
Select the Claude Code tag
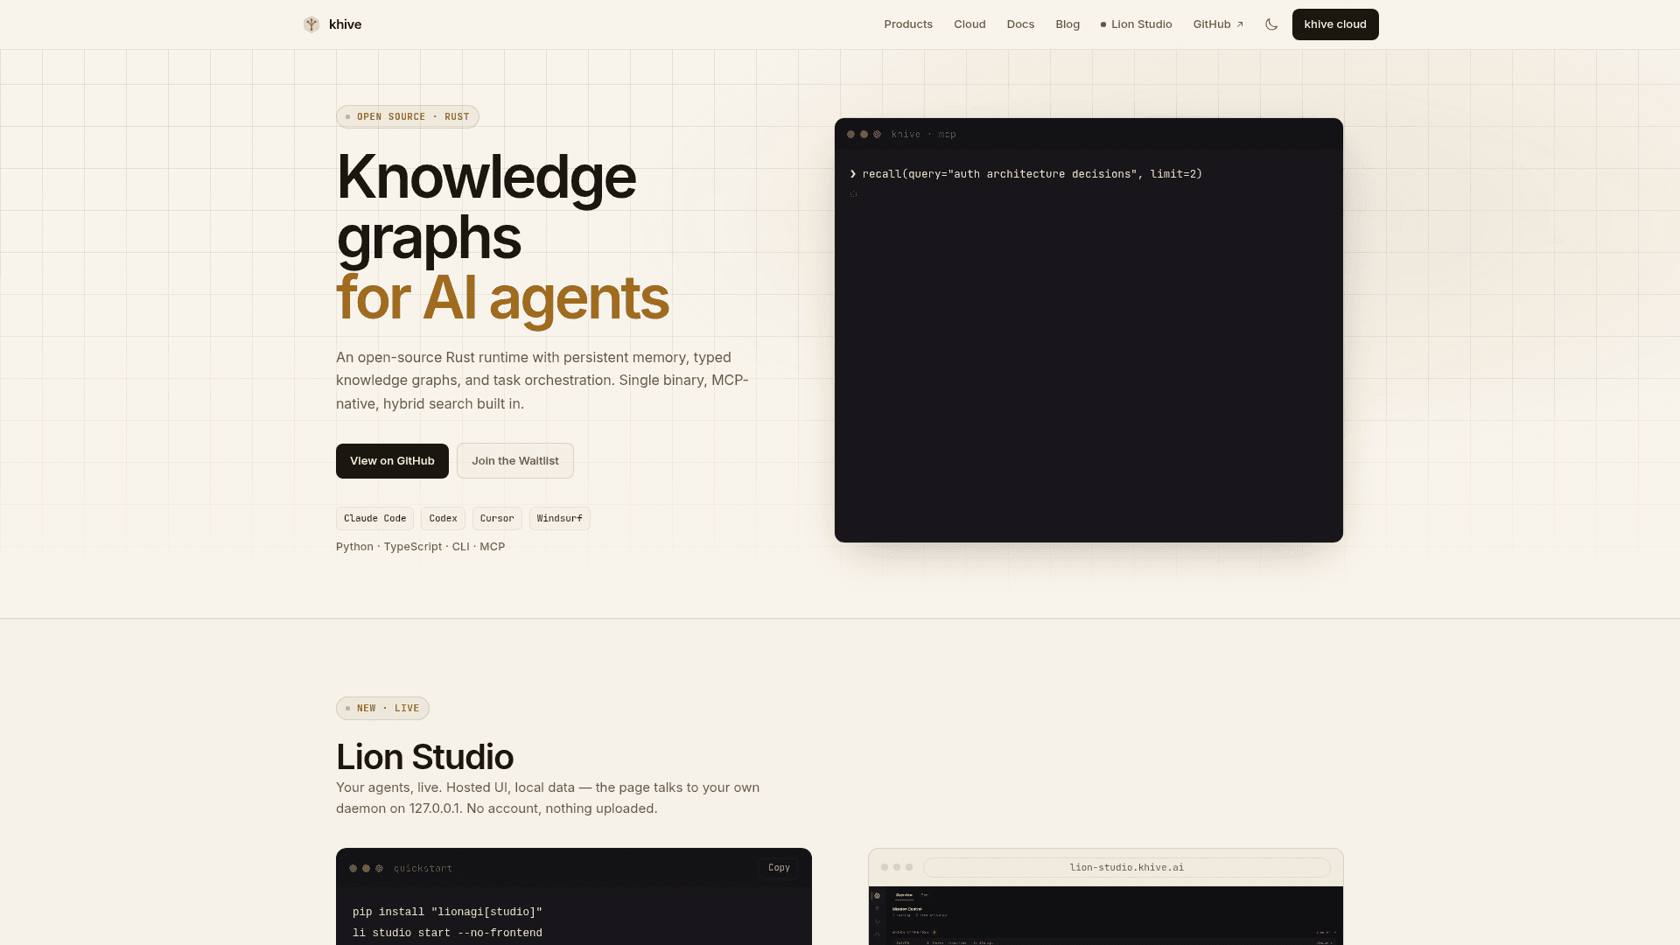tap(374, 519)
